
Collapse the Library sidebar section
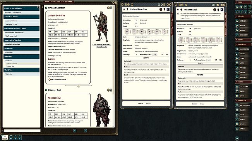point(243,16)
